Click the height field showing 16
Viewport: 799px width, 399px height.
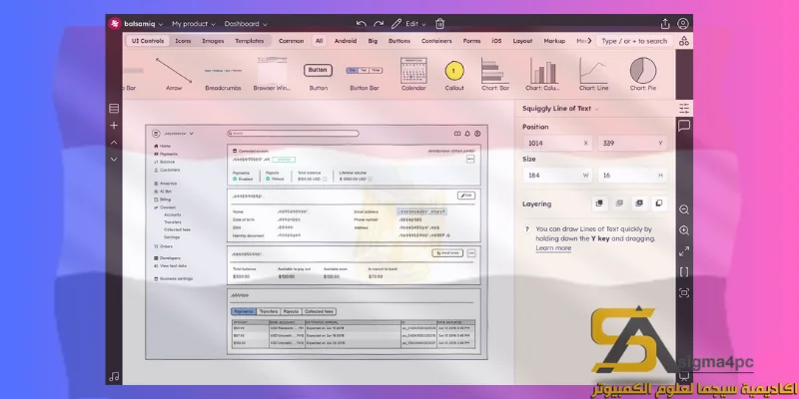633,176
